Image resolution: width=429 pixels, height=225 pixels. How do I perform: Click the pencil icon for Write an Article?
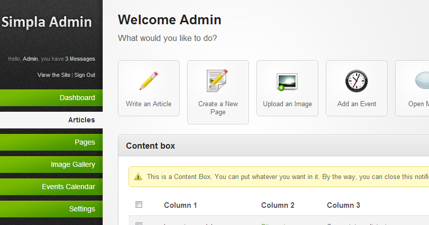point(149,81)
